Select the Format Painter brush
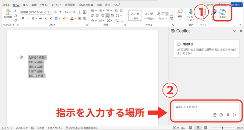 [15, 20]
